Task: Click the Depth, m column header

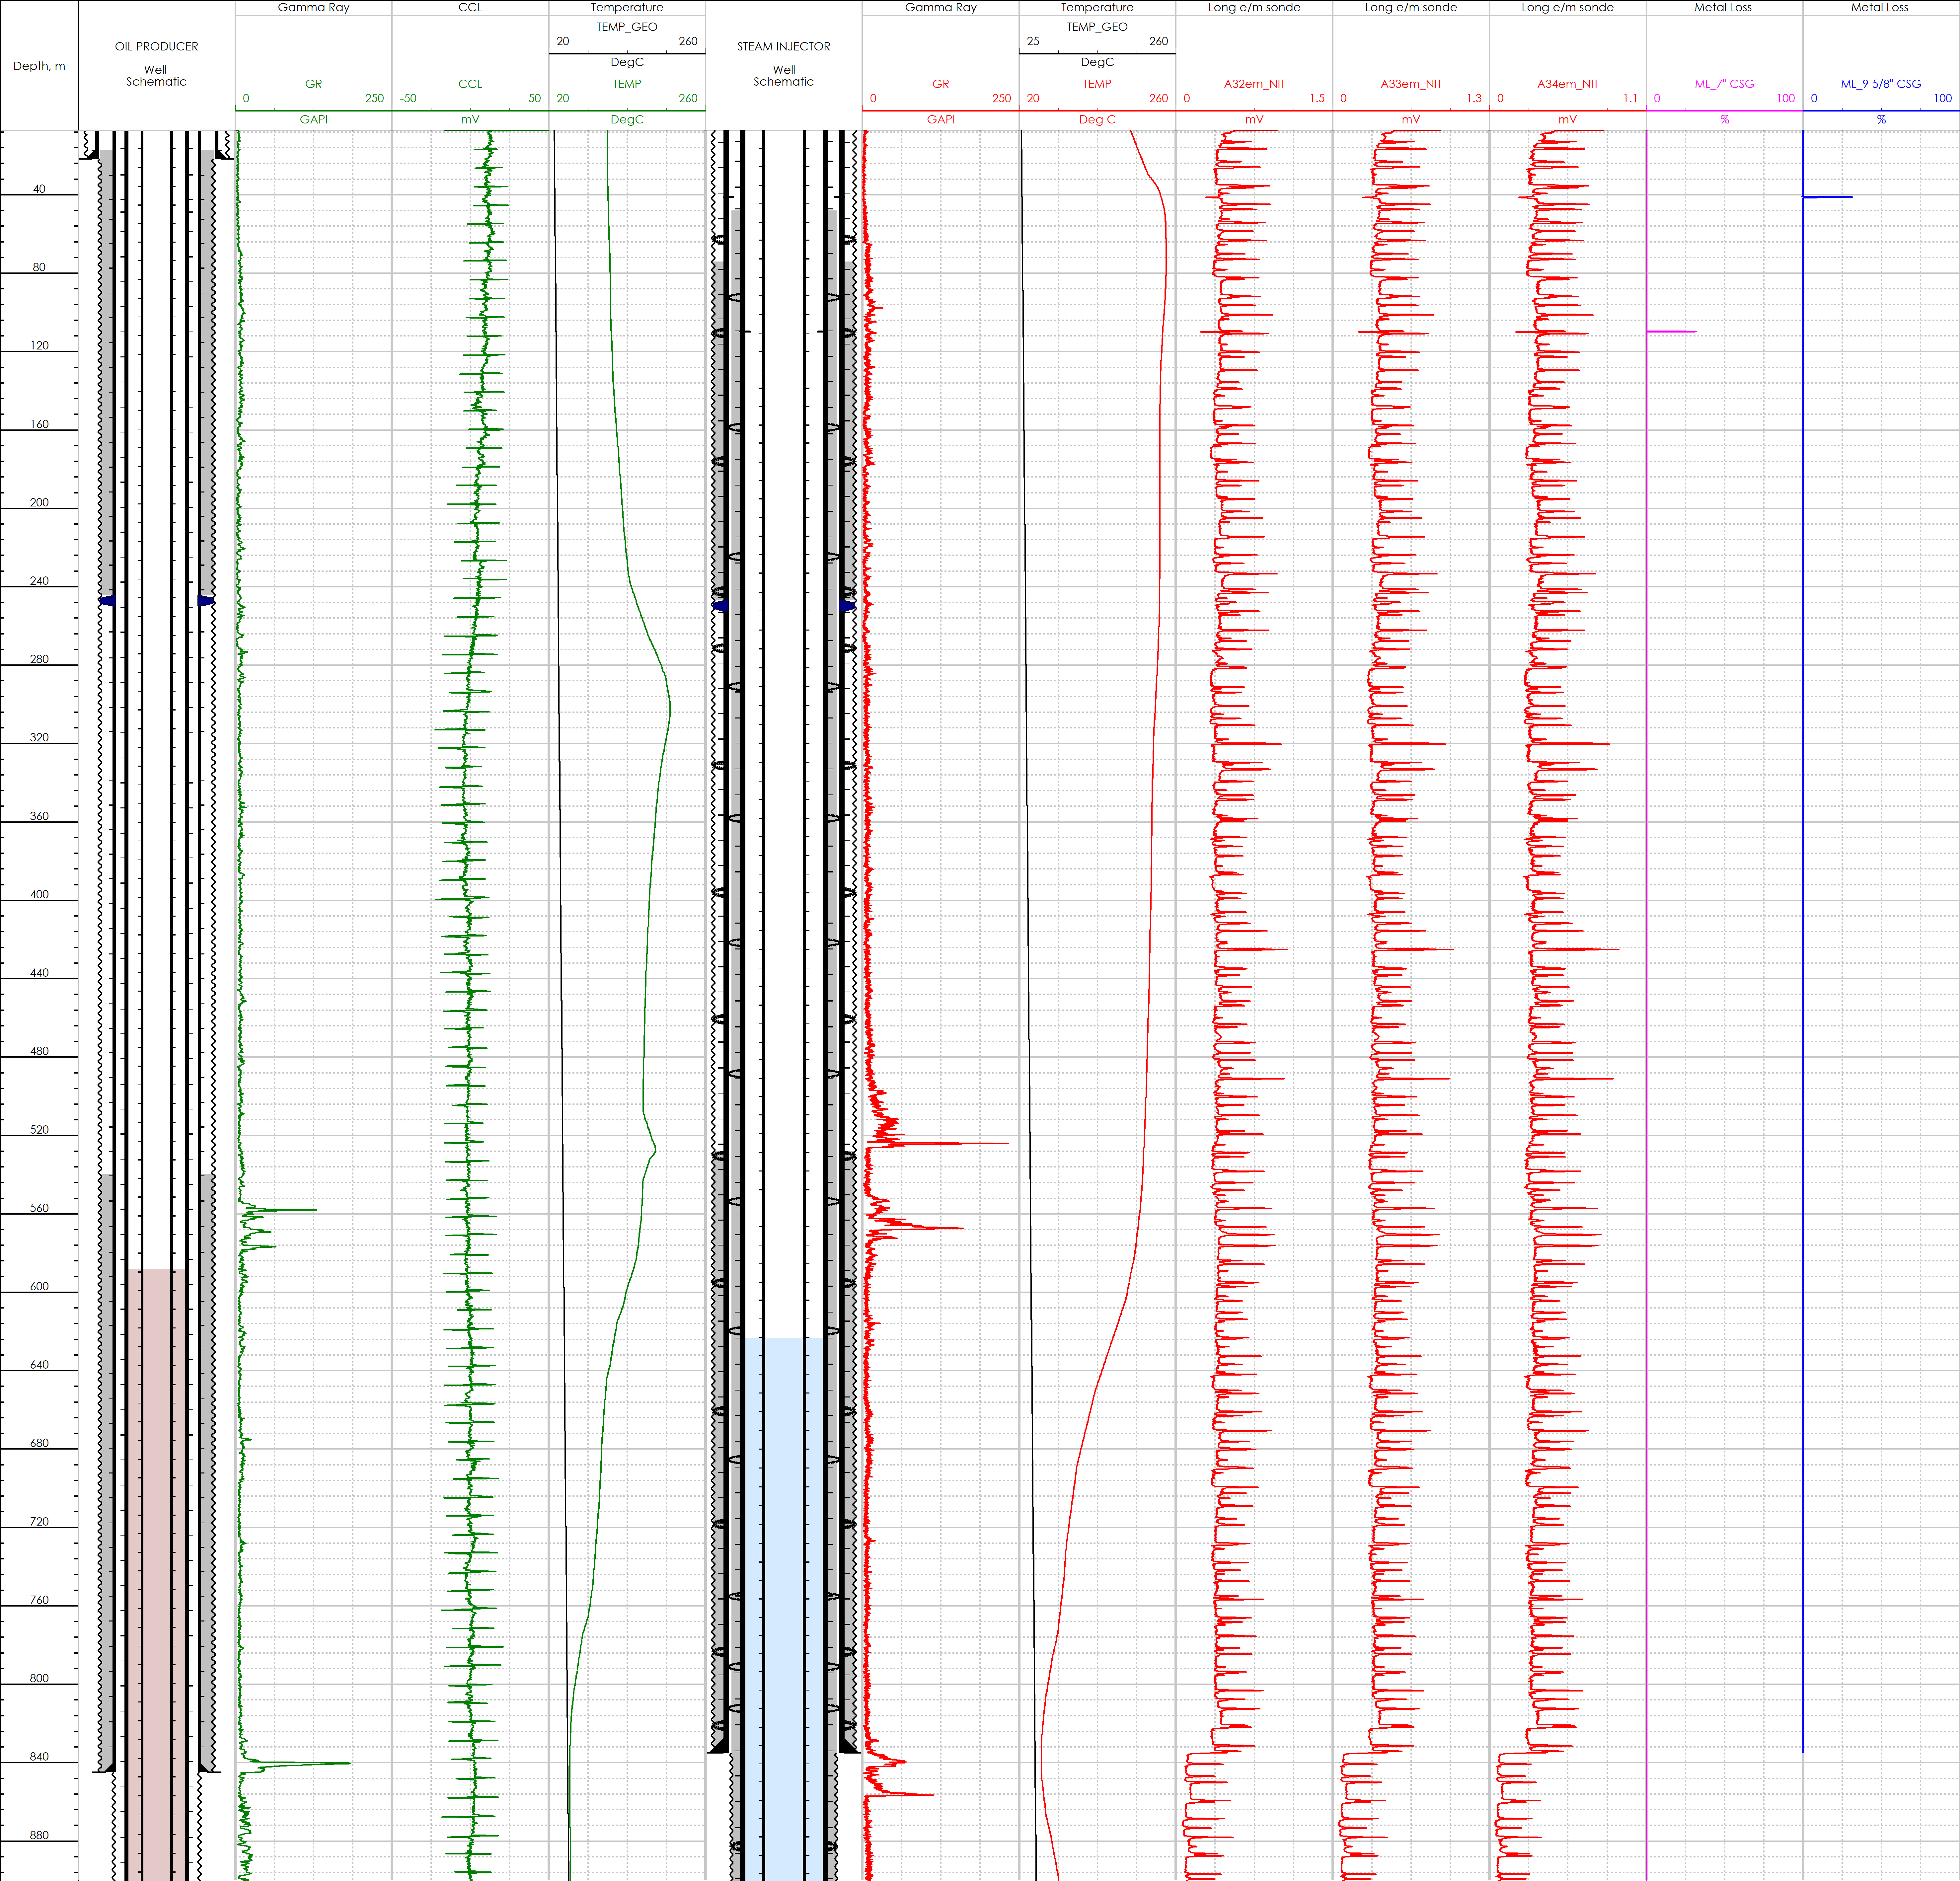Action: coord(39,66)
